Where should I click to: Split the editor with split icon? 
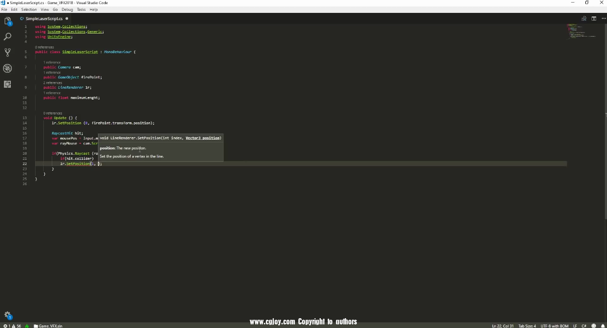point(594,19)
